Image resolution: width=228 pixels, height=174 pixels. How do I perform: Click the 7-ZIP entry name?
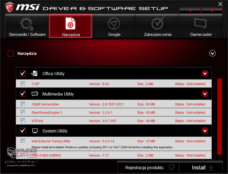(x=35, y=84)
